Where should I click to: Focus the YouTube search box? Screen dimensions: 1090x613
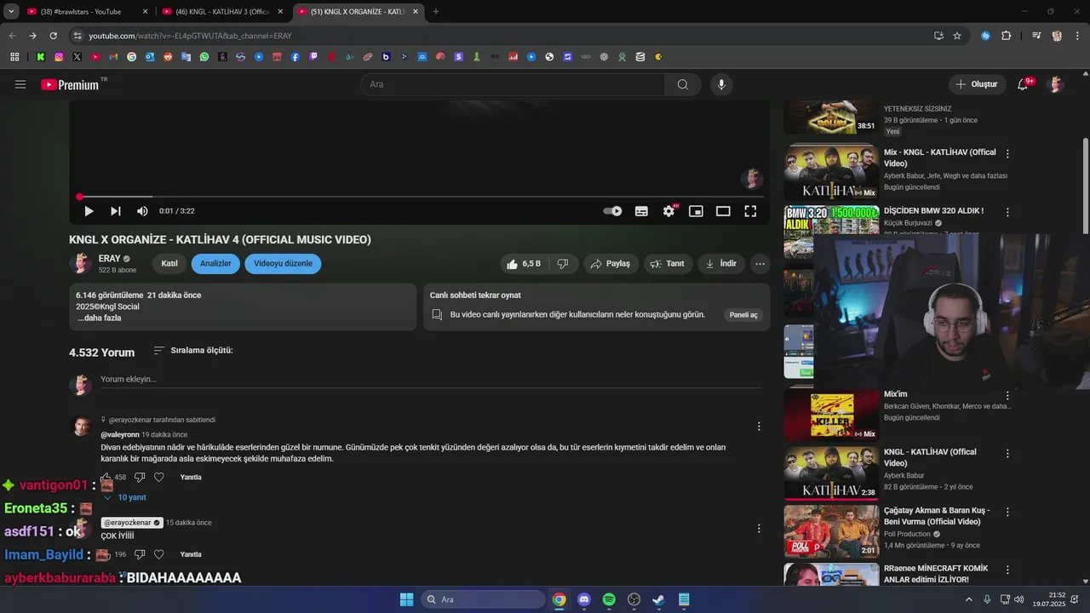pos(513,84)
